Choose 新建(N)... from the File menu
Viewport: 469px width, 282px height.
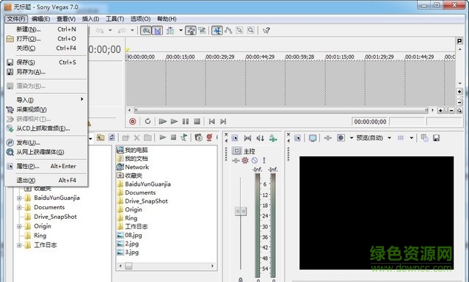(46, 29)
